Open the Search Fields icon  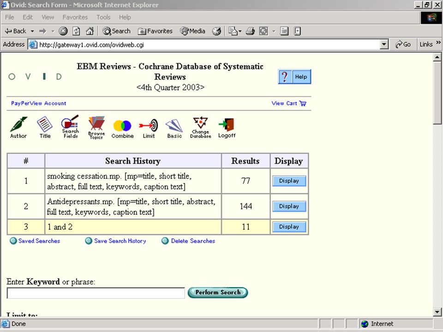(70, 127)
